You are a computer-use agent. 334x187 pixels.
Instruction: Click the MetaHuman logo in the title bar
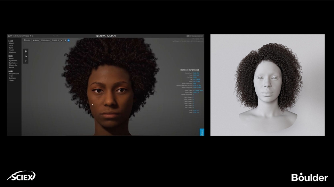tap(106, 36)
